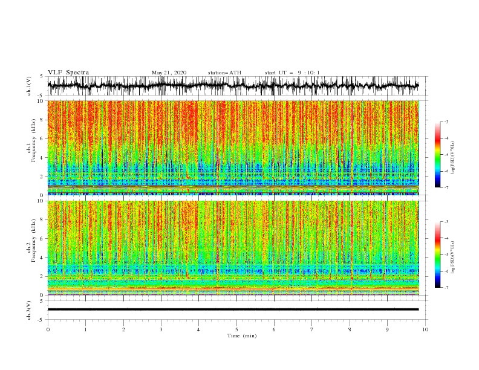Click the ch.1 voltage waveform trace
This screenshot has height=370, width=479.
pyautogui.click(x=233, y=86)
